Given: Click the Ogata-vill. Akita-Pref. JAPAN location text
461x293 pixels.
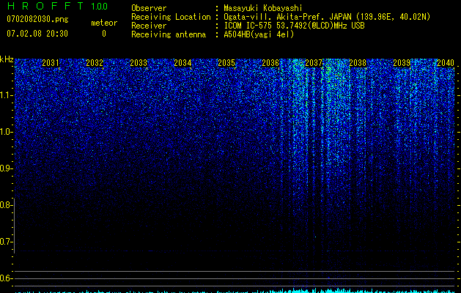Looking at the screenshot, I should (327, 17).
